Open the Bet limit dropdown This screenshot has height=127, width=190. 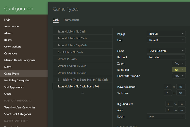pyautogui.click(x=166, y=57)
